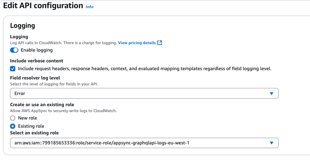The width and height of the screenshot is (310, 160).
Task: Click the Info link beside page title
Action: (x=90, y=7)
